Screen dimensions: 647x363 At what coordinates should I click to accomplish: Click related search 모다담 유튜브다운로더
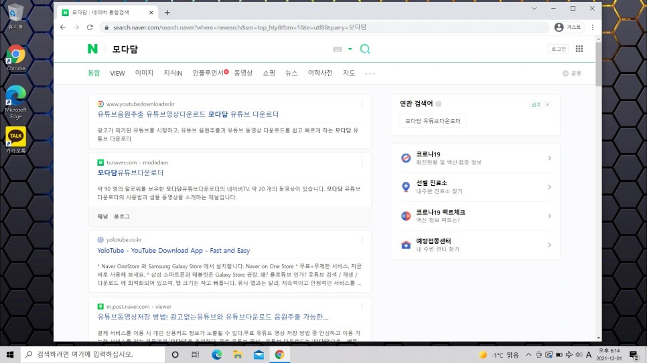click(x=433, y=121)
